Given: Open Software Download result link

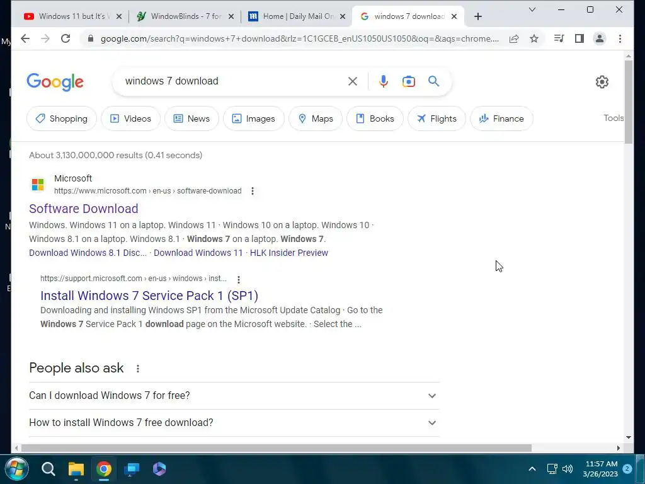Looking at the screenshot, I should [x=84, y=209].
